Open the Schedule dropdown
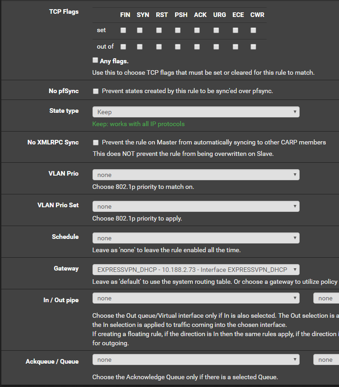The height and width of the screenshot is (387, 339). (x=196, y=238)
